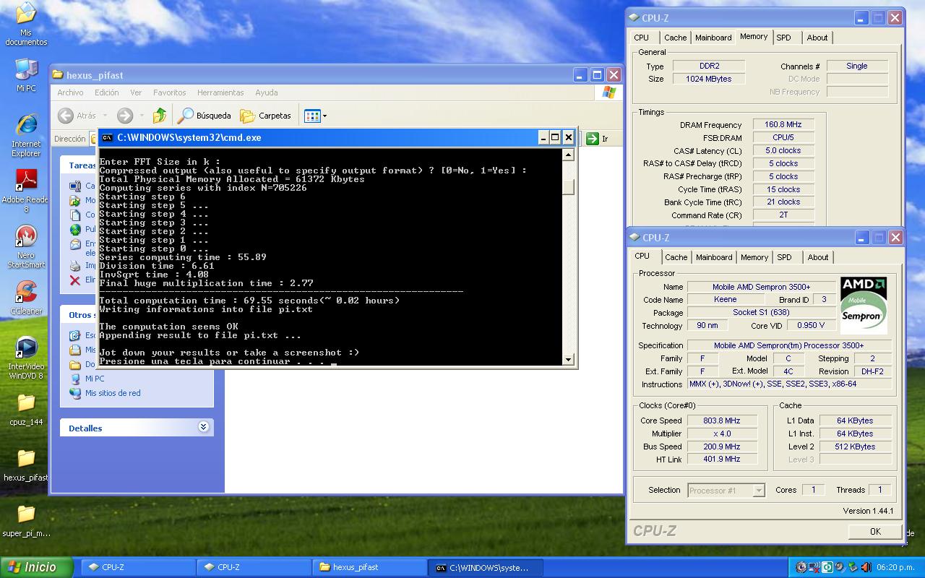Click the forward arrow in Explorer toolbar

pyautogui.click(x=125, y=116)
